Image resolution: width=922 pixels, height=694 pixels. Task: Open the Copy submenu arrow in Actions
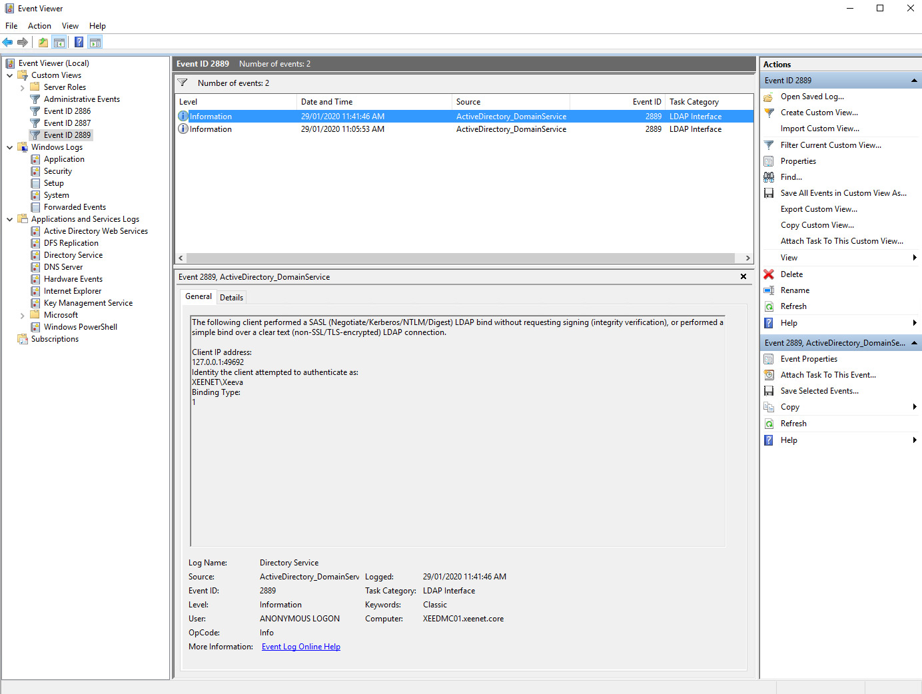(x=915, y=407)
